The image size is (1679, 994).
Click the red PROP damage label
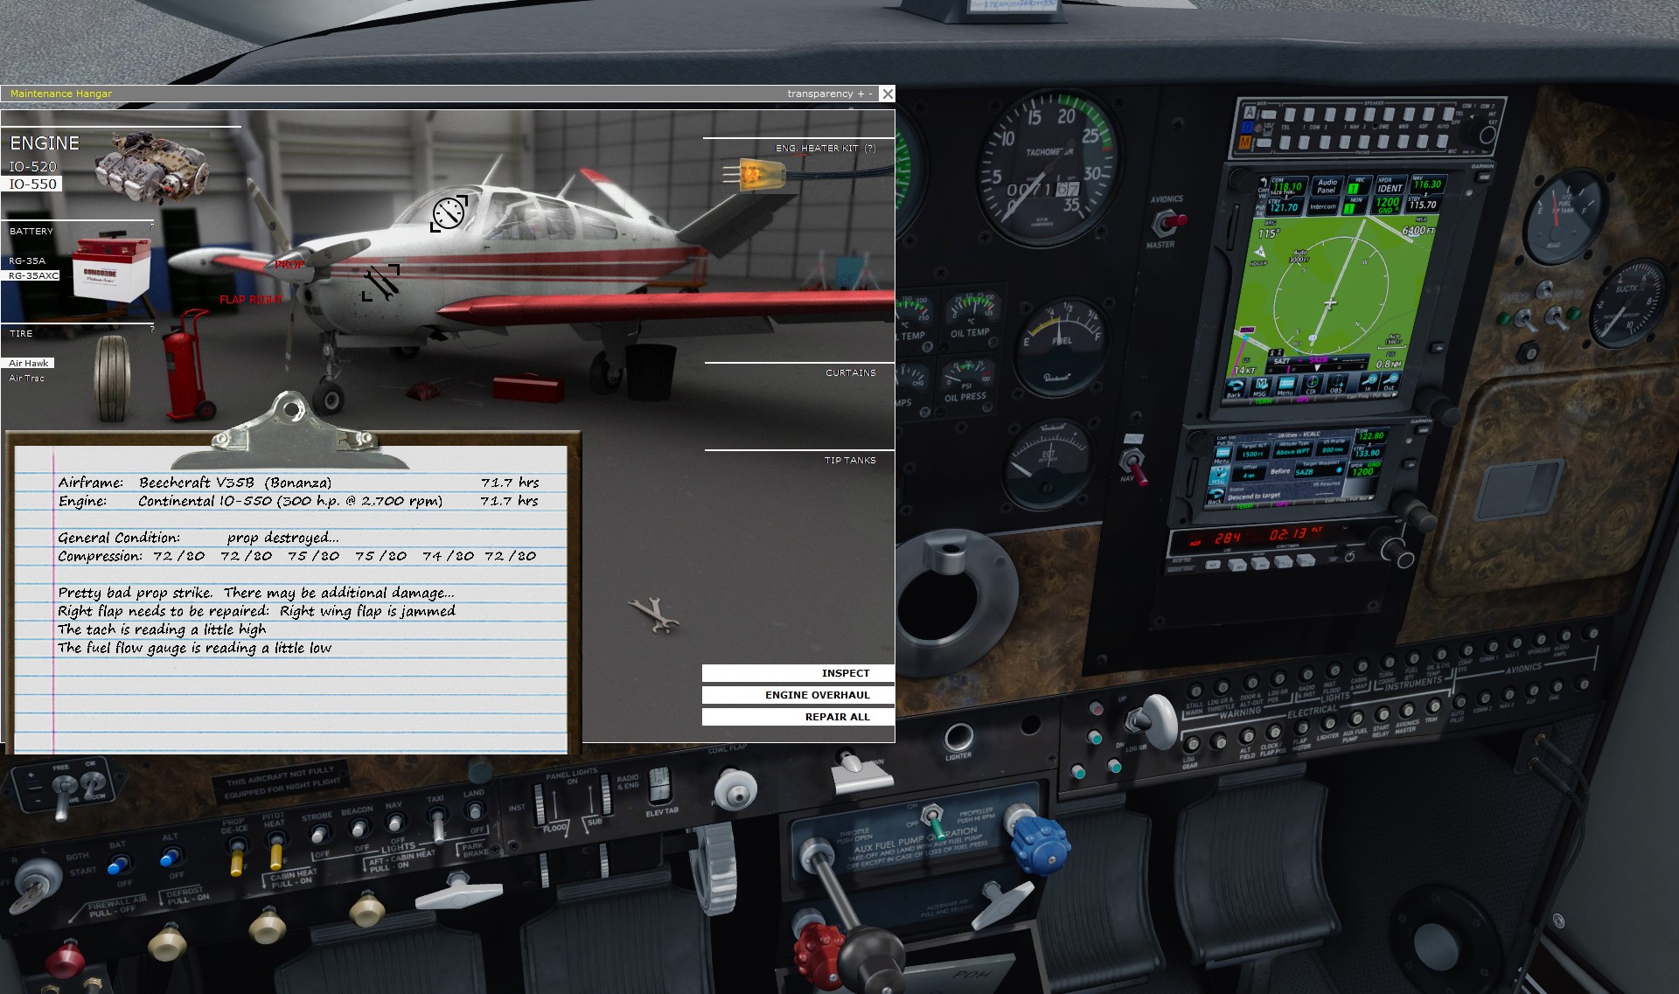pos(289,264)
